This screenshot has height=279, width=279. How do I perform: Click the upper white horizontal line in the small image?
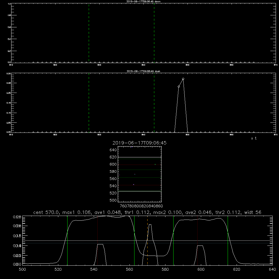coord(139,157)
